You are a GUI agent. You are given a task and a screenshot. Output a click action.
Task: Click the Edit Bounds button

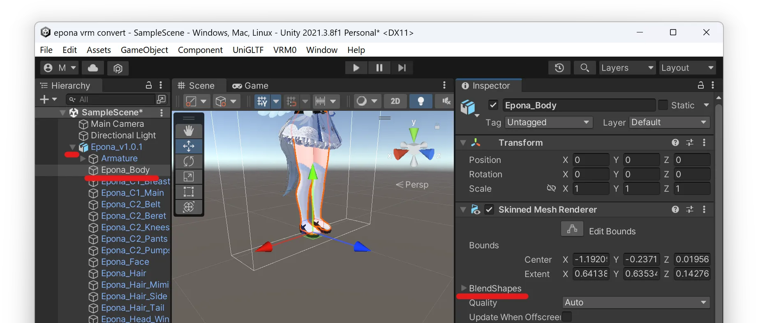point(572,229)
